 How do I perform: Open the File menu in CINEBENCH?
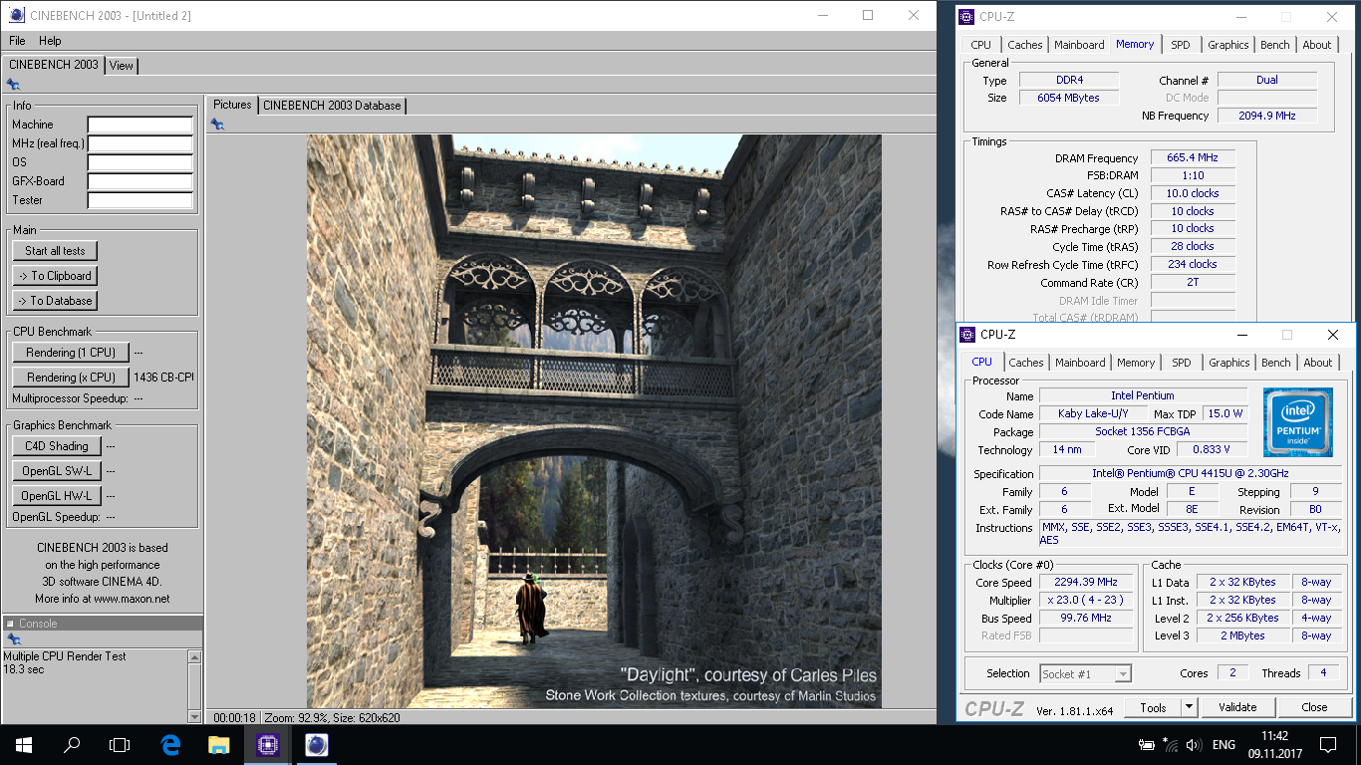coord(17,41)
